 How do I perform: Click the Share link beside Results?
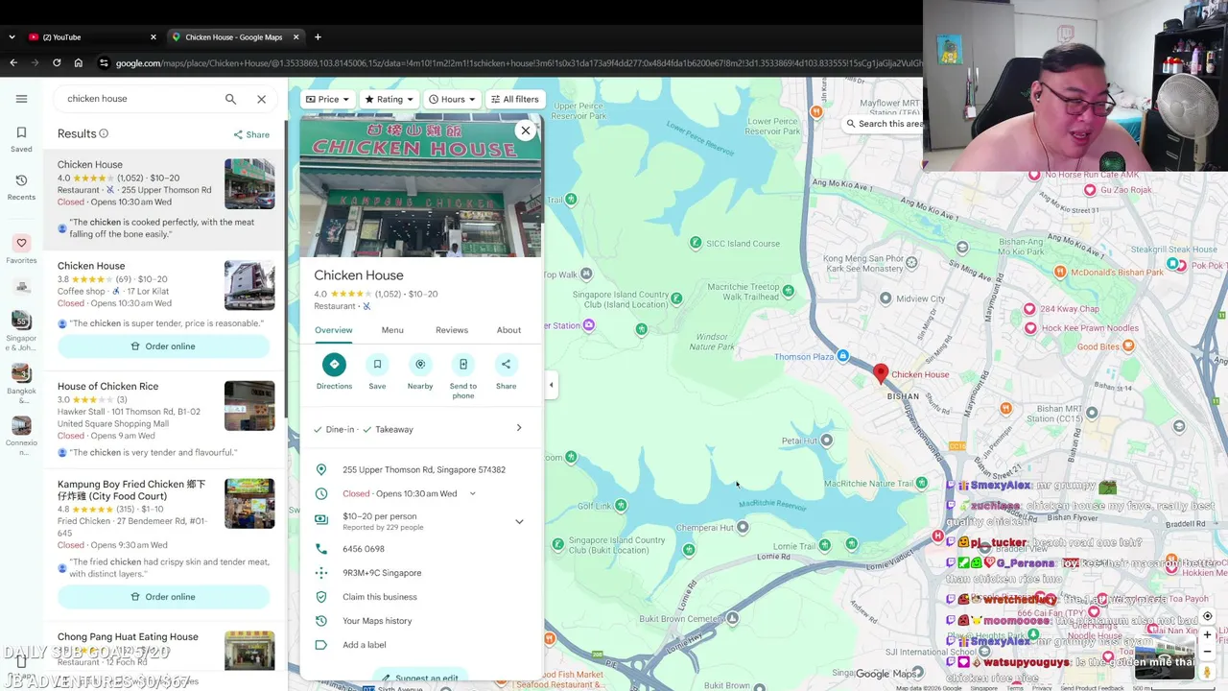point(251,134)
